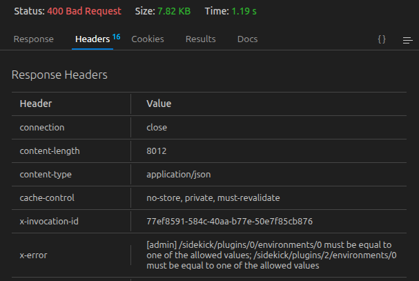This screenshot has height=281, width=419.
Task: Click the Value column heading
Action: 159,104
